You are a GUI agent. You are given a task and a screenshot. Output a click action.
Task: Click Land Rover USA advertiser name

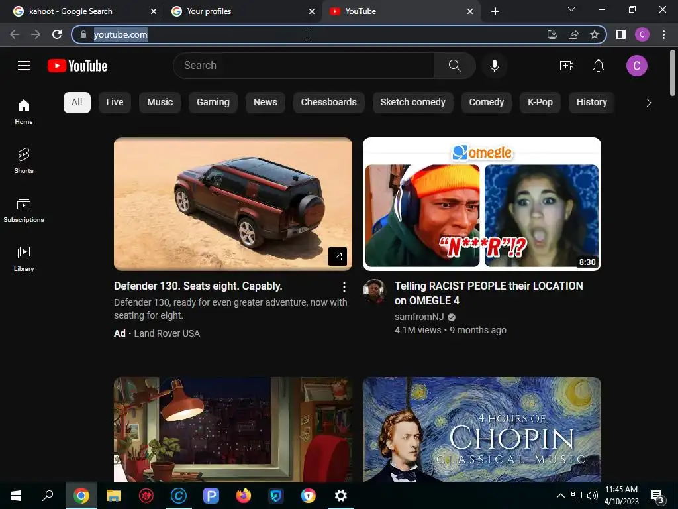click(167, 333)
